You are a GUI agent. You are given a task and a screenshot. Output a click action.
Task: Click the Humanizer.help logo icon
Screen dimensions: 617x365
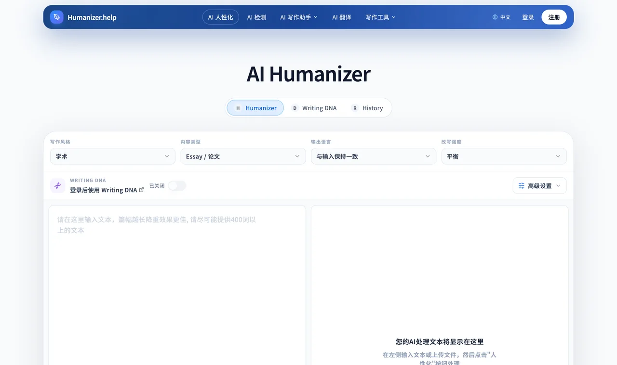click(57, 17)
